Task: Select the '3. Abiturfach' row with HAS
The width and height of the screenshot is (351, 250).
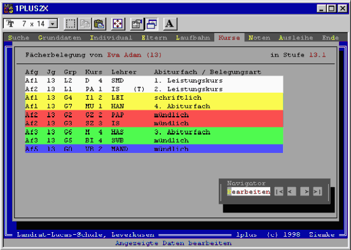Action: 154,132
